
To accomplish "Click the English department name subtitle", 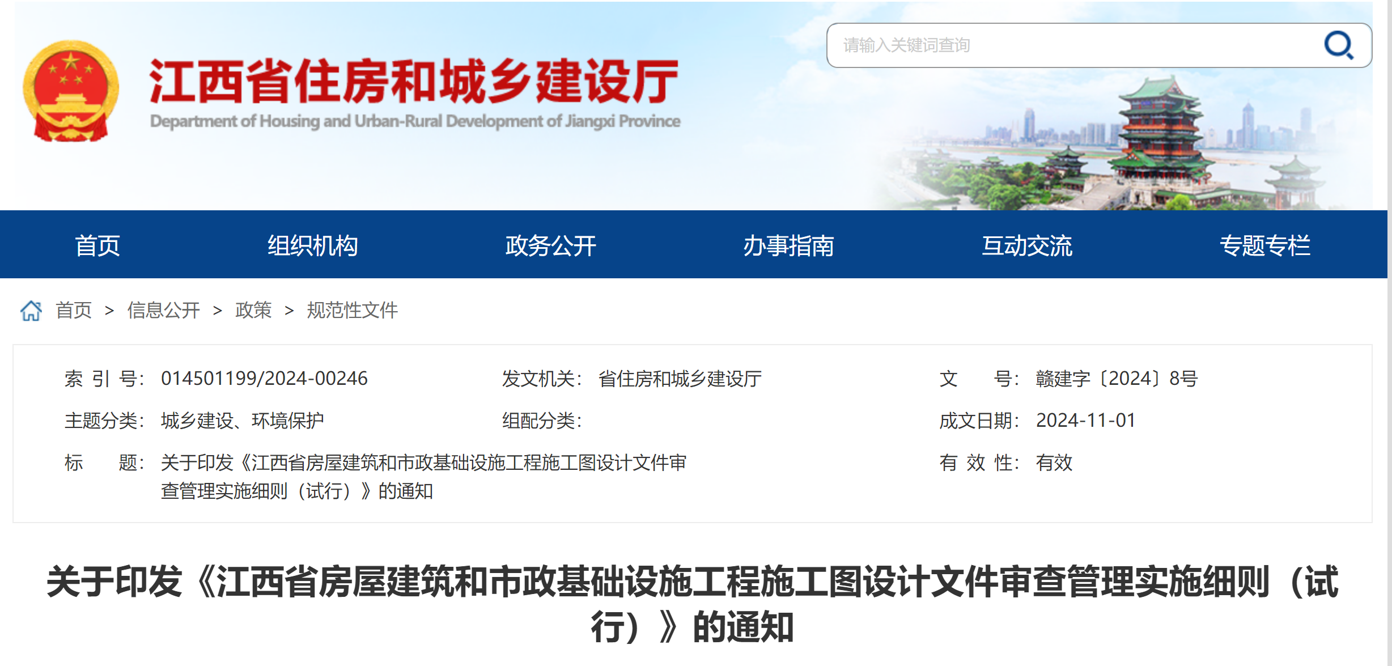I will pyautogui.click(x=415, y=121).
